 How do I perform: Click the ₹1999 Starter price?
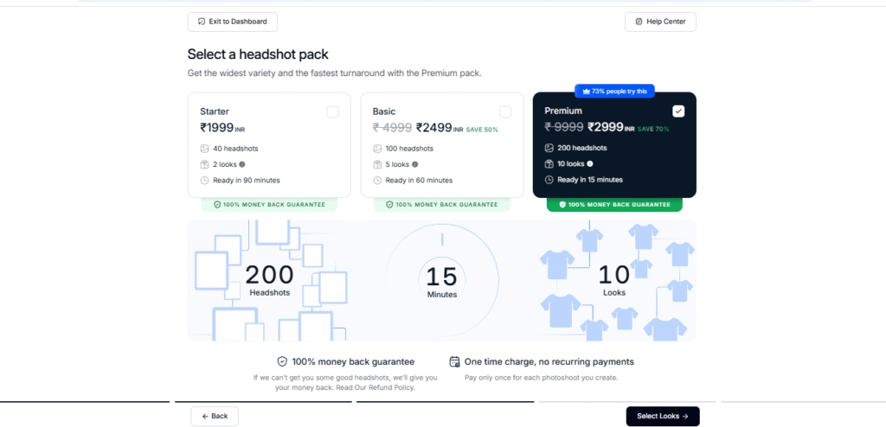(x=217, y=128)
